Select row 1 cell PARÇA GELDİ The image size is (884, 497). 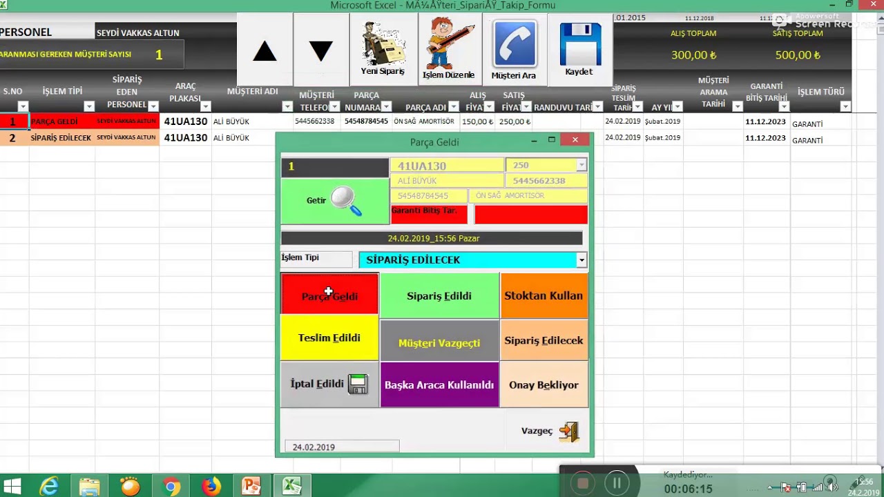61,121
